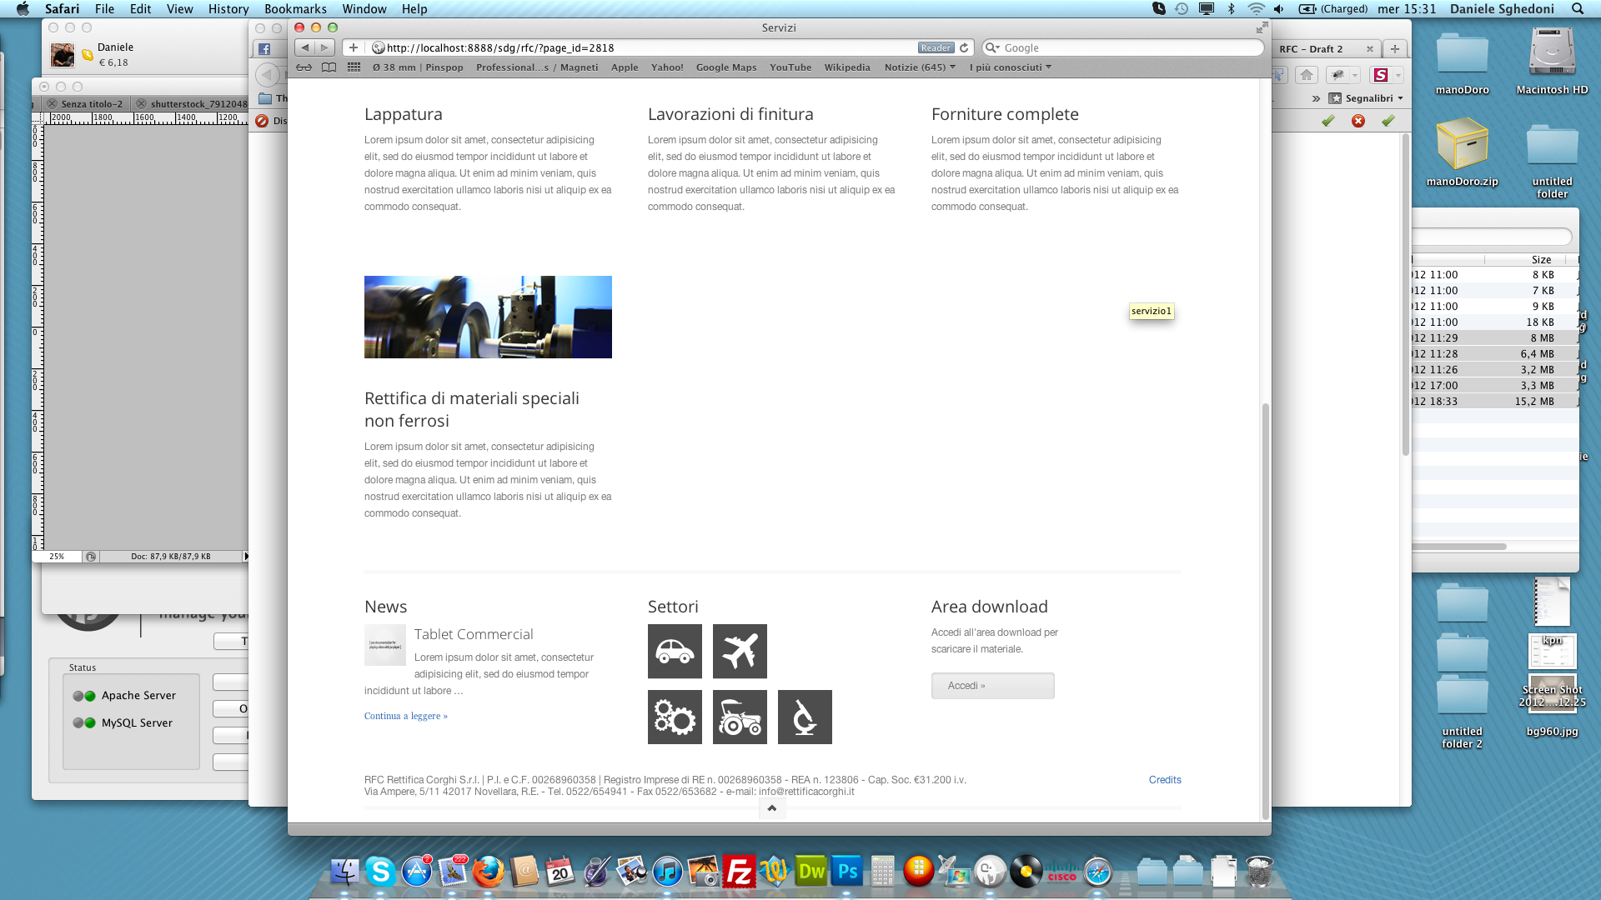The image size is (1601, 900).
Task: Go back with the Safari back arrow
Action: coord(305,47)
